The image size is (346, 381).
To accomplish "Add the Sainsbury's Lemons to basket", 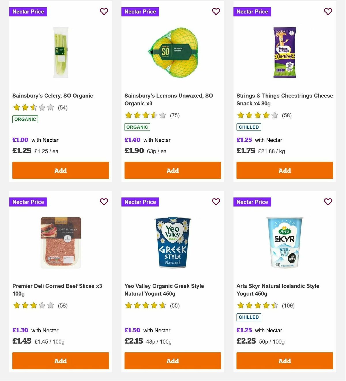I will (172, 170).
